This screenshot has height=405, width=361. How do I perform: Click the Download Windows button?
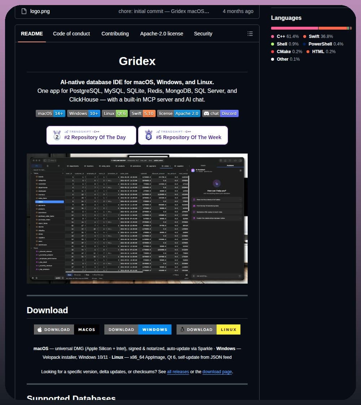[x=138, y=329]
